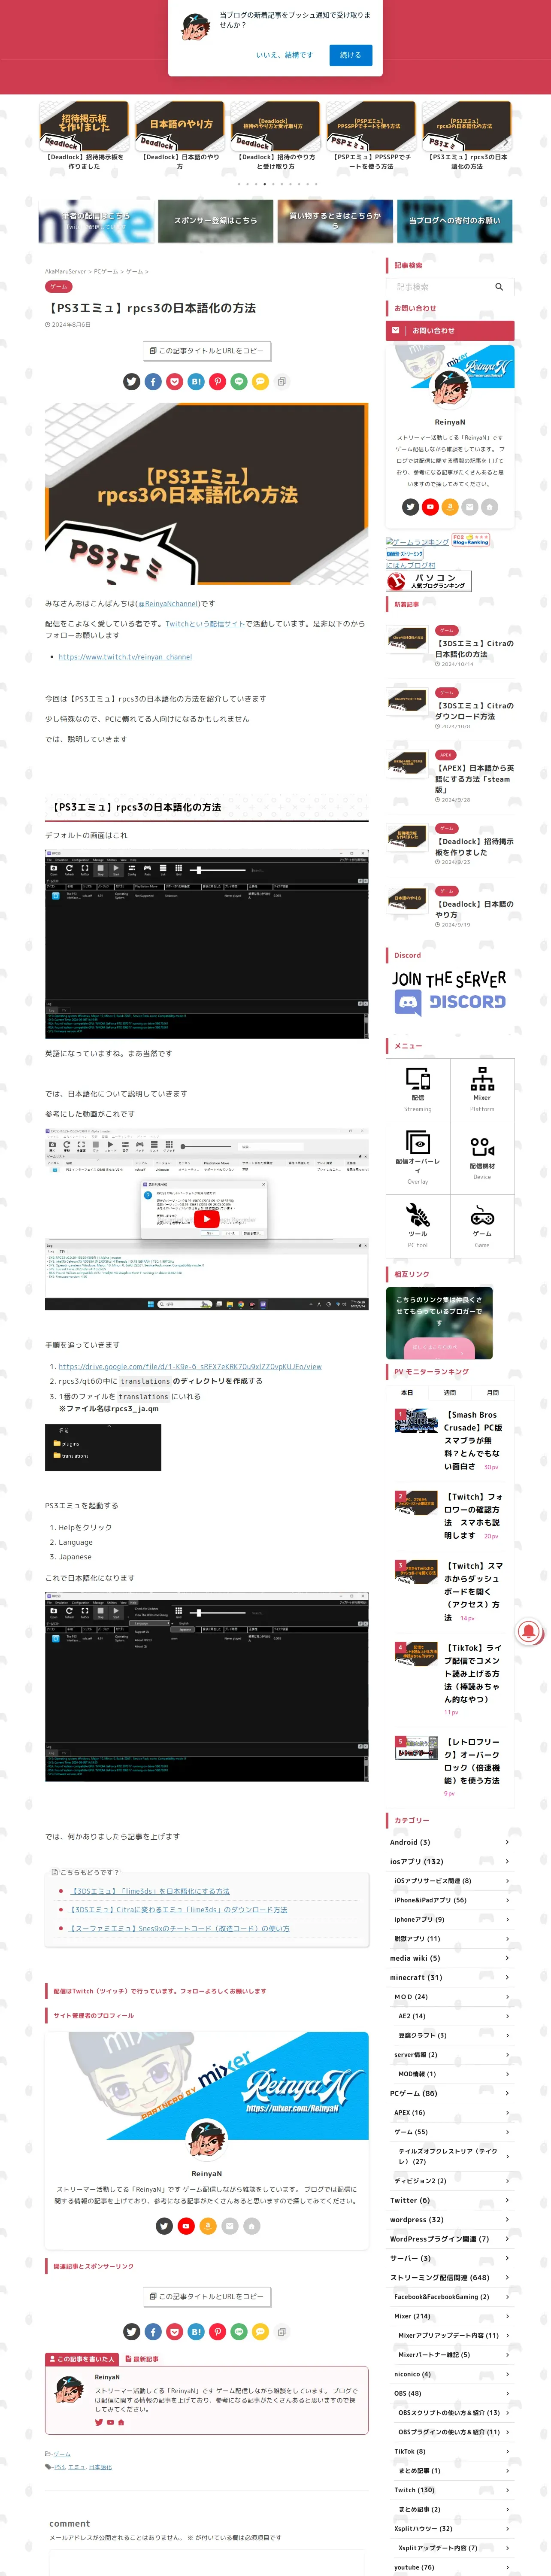Select the 最新記事 tab in author box
The image size is (551, 2576).
point(141,2359)
